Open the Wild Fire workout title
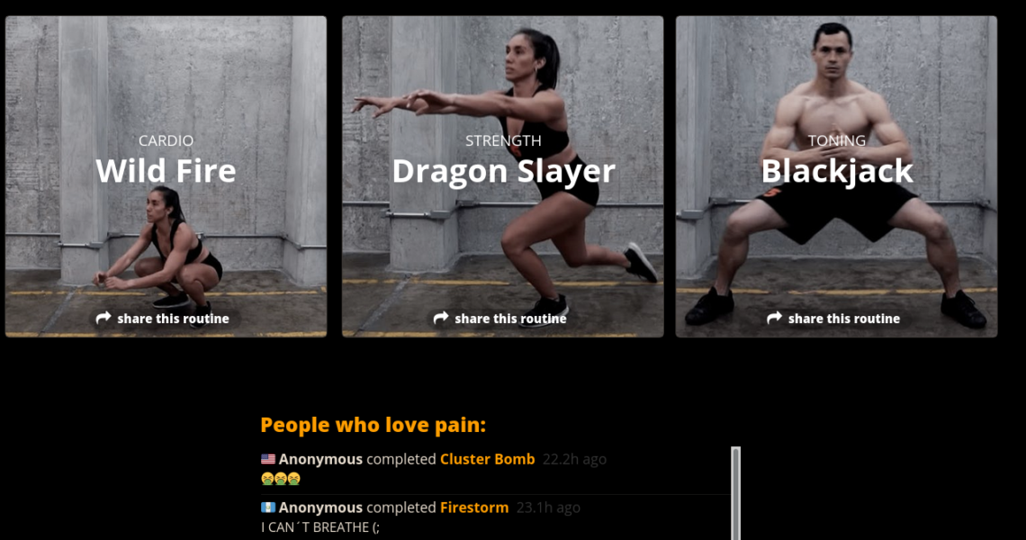This screenshot has height=540, width=1026. (166, 171)
